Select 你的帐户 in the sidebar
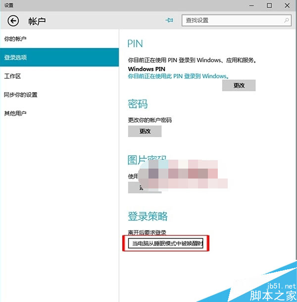This screenshot has width=297, height=302. pos(15,39)
